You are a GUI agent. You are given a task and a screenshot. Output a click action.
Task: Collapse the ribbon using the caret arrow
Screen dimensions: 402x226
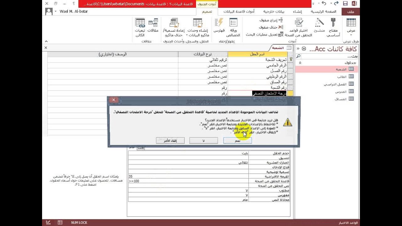[46, 41]
